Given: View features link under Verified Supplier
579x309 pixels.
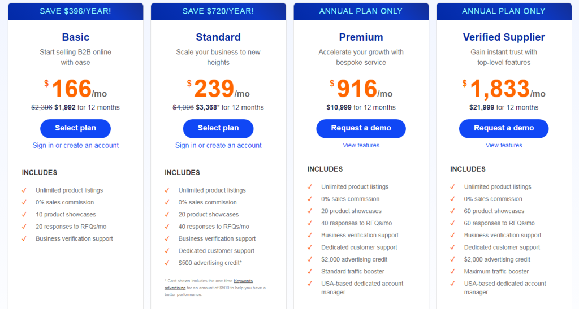Looking at the screenshot, I should click(x=504, y=145).
